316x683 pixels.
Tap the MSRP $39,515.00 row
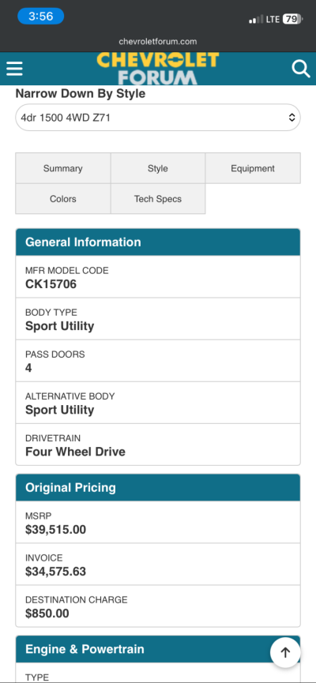pyautogui.click(x=158, y=522)
